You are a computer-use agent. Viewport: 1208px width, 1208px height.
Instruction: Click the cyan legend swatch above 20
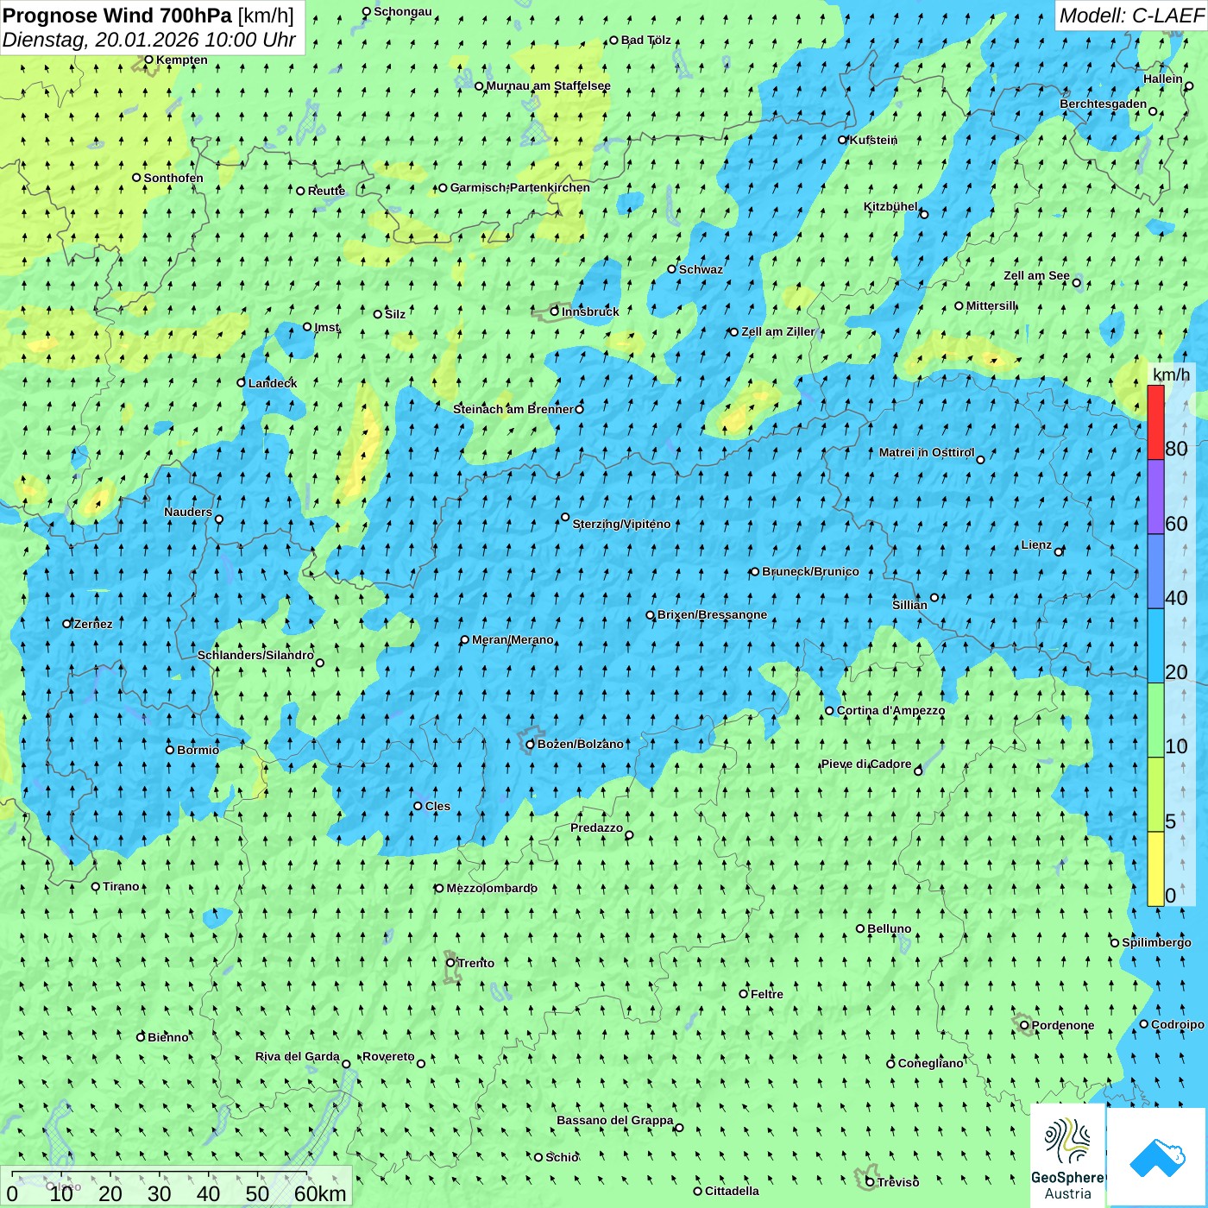(1155, 646)
